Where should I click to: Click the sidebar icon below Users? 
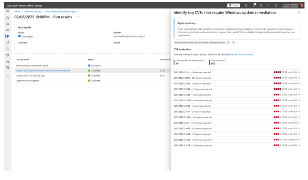[x=8, y=55]
